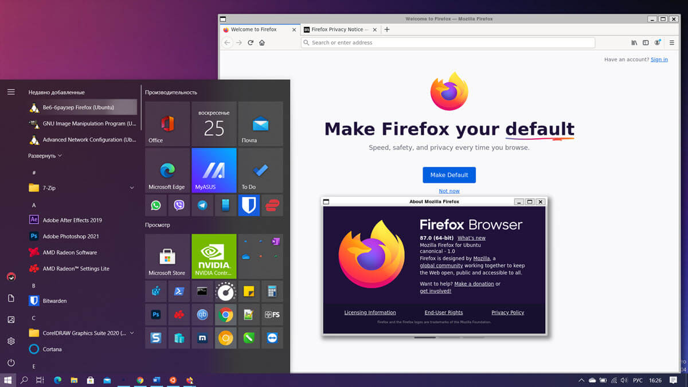
Task: Toggle Firefox sidebar view icon
Action: pyautogui.click(x=646, y=42)
